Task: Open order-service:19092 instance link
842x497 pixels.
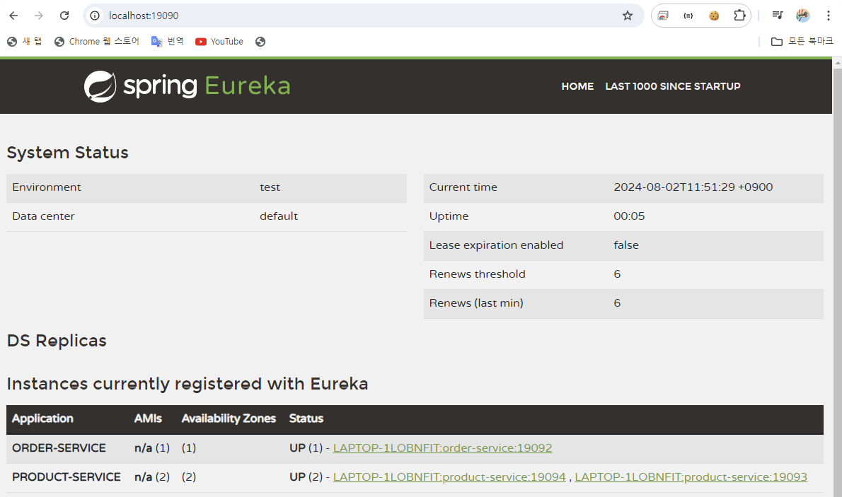Action: coord(442,448)
